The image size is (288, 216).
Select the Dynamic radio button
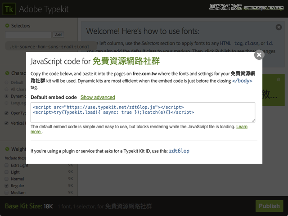point(7,96)
